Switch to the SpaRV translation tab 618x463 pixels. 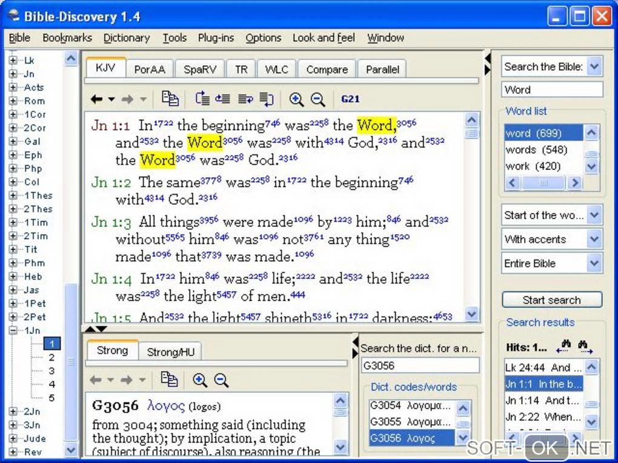[200, 69]
